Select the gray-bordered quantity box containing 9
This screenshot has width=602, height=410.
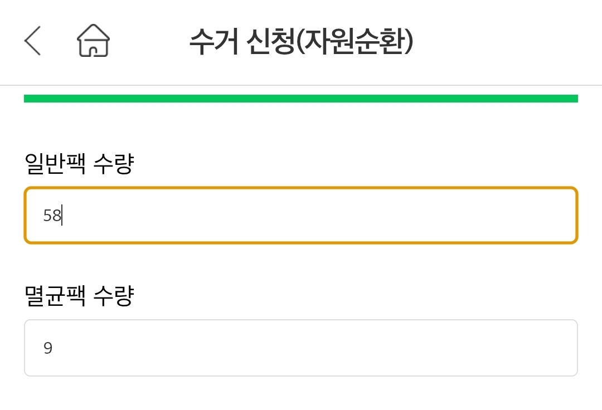(301, 348)
